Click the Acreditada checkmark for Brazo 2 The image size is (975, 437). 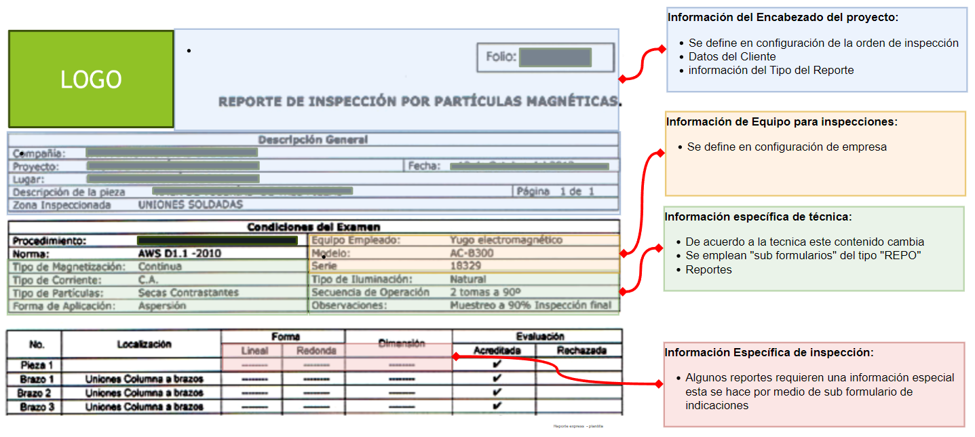pyautogui.click(x=496, y=392)
